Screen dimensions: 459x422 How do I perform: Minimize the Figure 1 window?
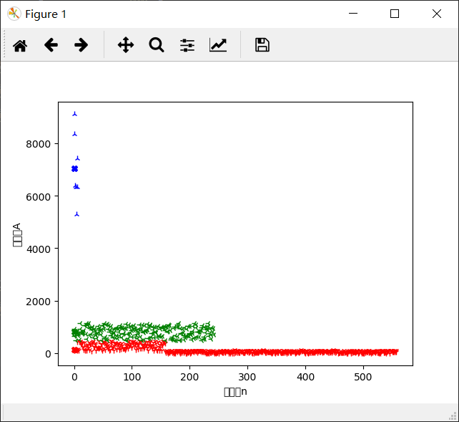[x=353, y=14]
